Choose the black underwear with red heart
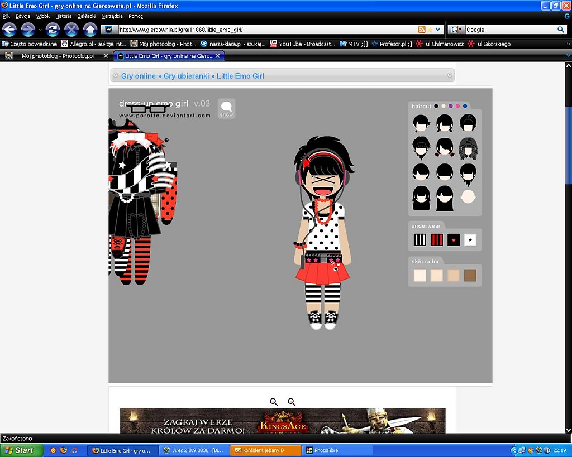The height and width of the screenshot is (457, 572). click(x=454, y=240)
